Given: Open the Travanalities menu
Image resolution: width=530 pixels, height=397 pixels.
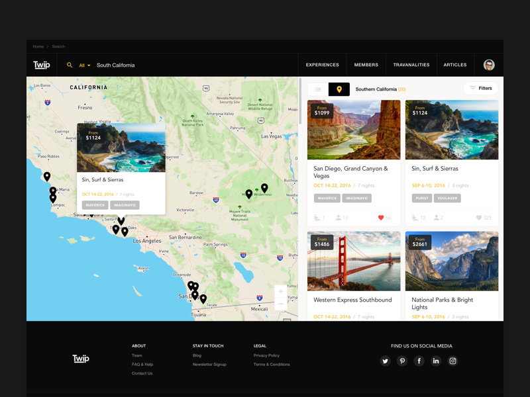Looking at the screenshot, I should pyautogui.click(x=411, y=65).
